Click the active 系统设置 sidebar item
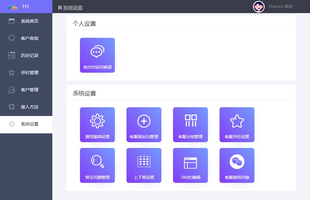Viewport: 310px width, 200px height. 26,124
